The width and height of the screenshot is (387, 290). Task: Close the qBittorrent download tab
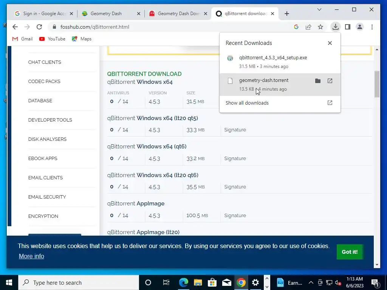point(272,14)
